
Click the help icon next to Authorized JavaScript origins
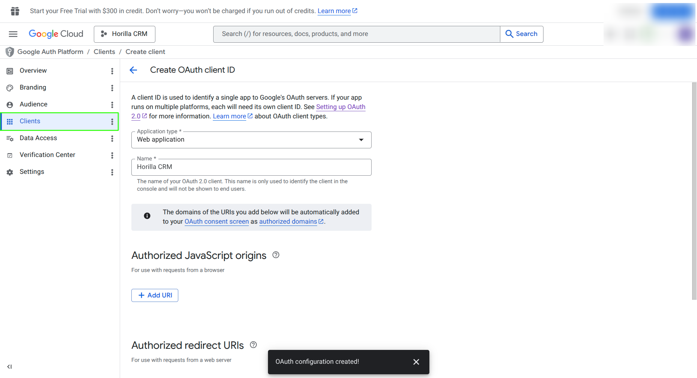click(x=276, y=255)
